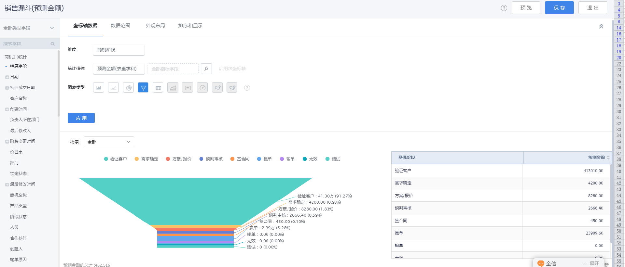625x267 pixels.
Task: Collapse the 维度字段 group
Action: click(x=6, y=66)
